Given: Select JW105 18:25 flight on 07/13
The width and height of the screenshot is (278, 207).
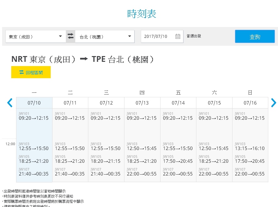Looking at the screenshot, I should click(142, 159).
